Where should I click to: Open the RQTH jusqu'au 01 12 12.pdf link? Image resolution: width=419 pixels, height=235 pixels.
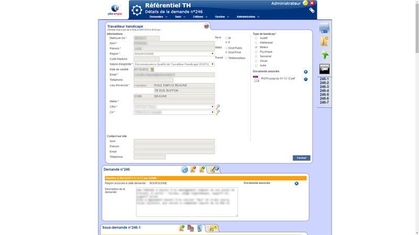point(278,79)
